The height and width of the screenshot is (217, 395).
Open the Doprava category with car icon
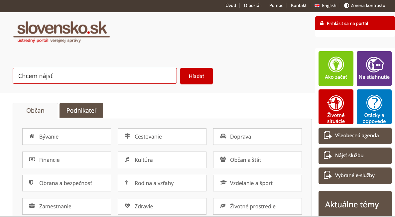tap(257, 137)
